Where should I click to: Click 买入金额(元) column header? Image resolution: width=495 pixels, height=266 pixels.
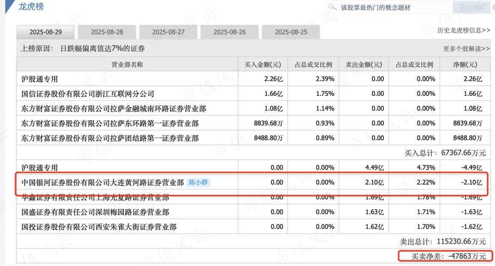(263, 65)
